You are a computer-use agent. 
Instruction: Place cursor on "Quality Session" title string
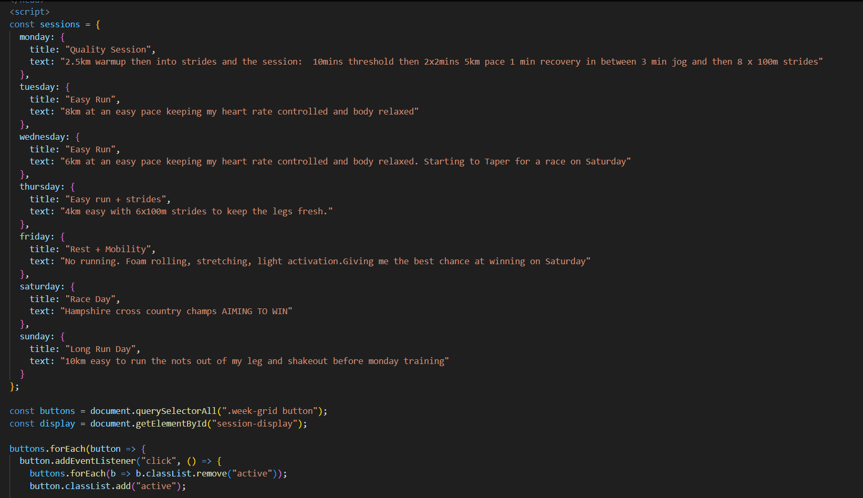pyautogui.click(x=109, y=49)
